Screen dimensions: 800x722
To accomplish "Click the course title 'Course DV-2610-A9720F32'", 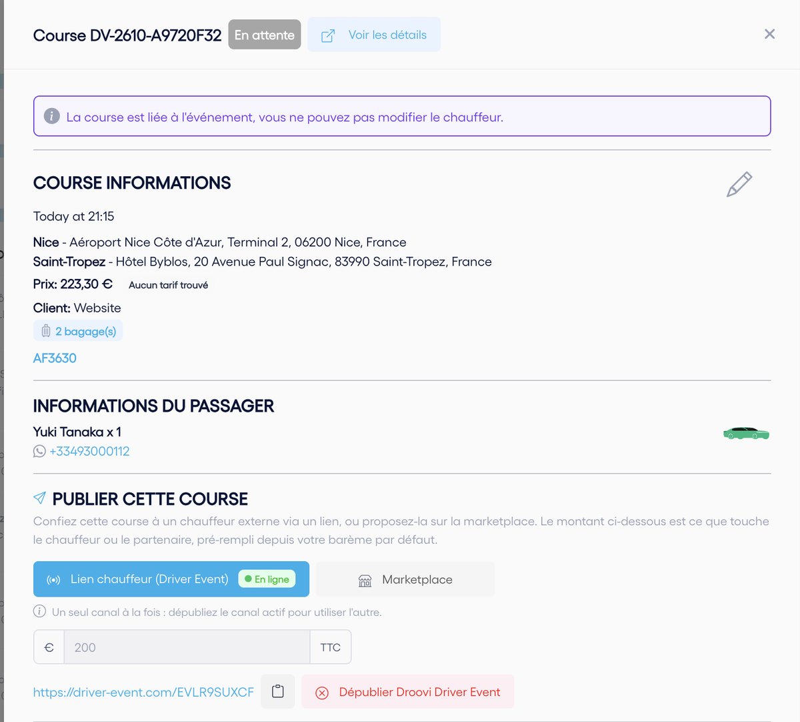I will coord(127,35).
